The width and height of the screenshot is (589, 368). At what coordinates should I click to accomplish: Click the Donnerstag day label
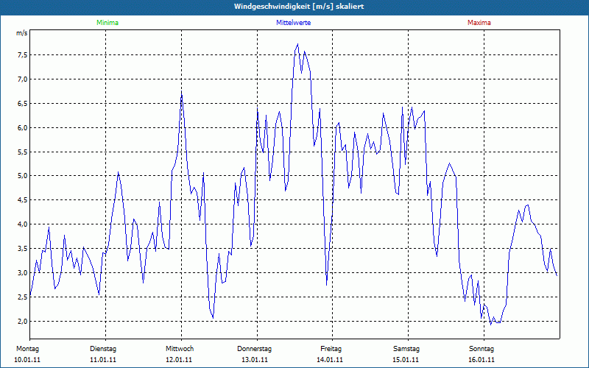click(x=254, y=349)
